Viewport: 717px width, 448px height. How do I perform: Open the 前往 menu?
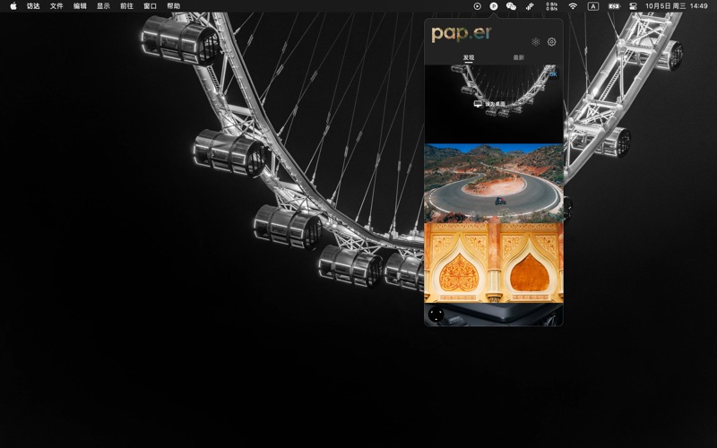click(x=127, y=6)
